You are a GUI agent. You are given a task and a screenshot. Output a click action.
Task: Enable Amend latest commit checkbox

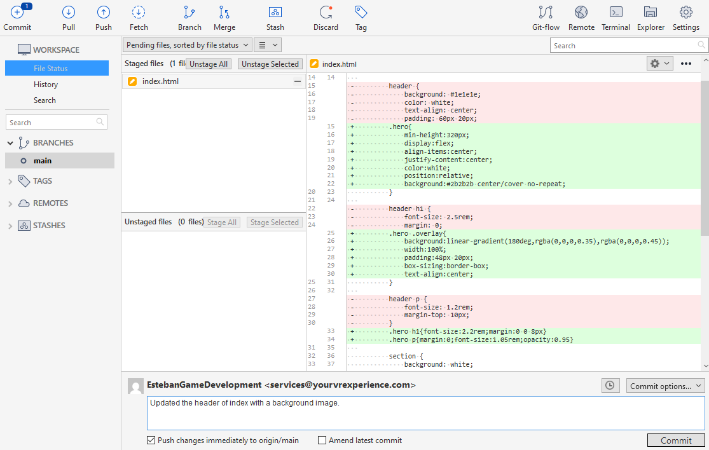tap(322, 440)
